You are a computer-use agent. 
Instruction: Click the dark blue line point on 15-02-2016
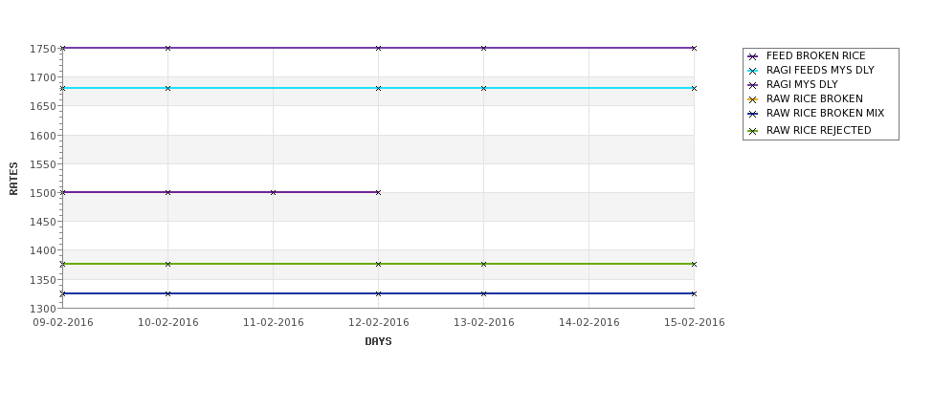point(694,293)
